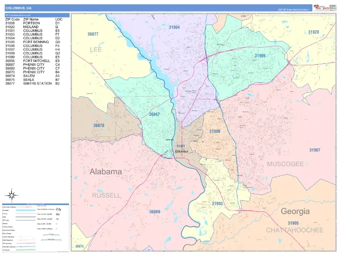Screen dimensions: 340x255
Task: Click the 36869 label on the map
Action: click(155, 211)
